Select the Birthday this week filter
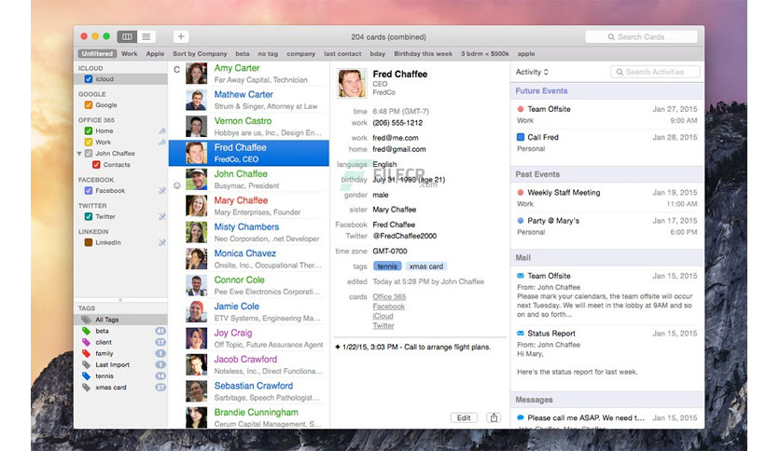 pyautogui.click(x=424, y=54)
